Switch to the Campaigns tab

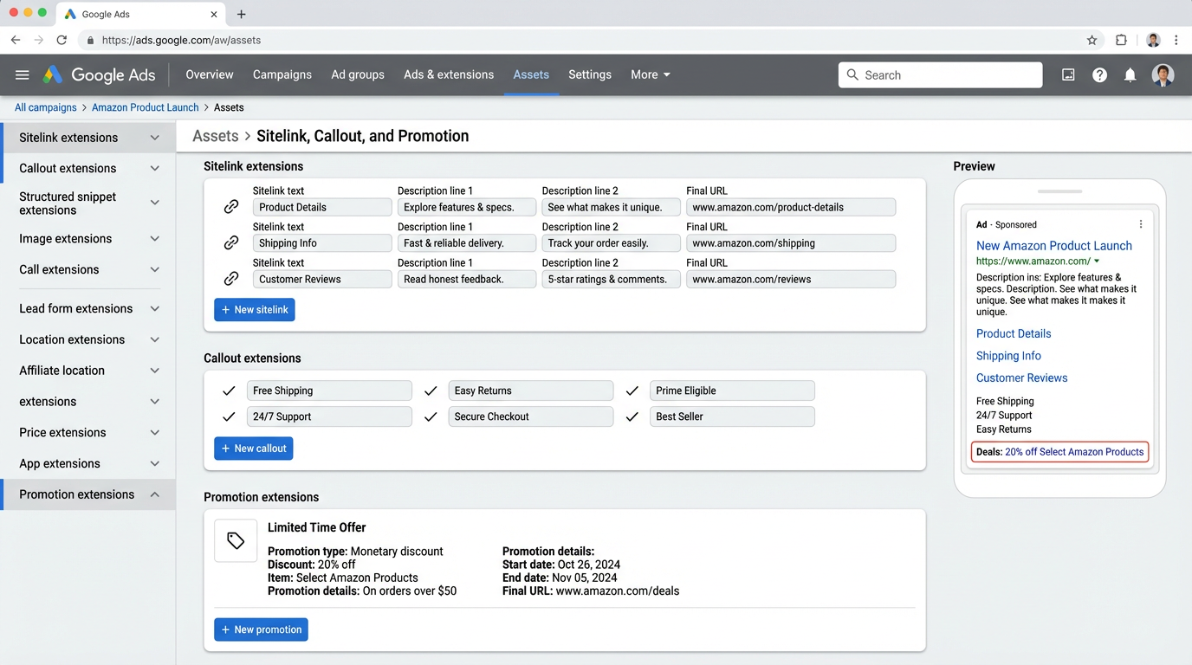(282, 74)
